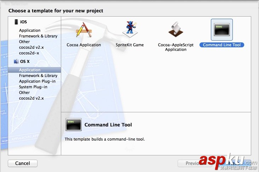
Task: Select System Plug-in category
Action: point(33,87)
